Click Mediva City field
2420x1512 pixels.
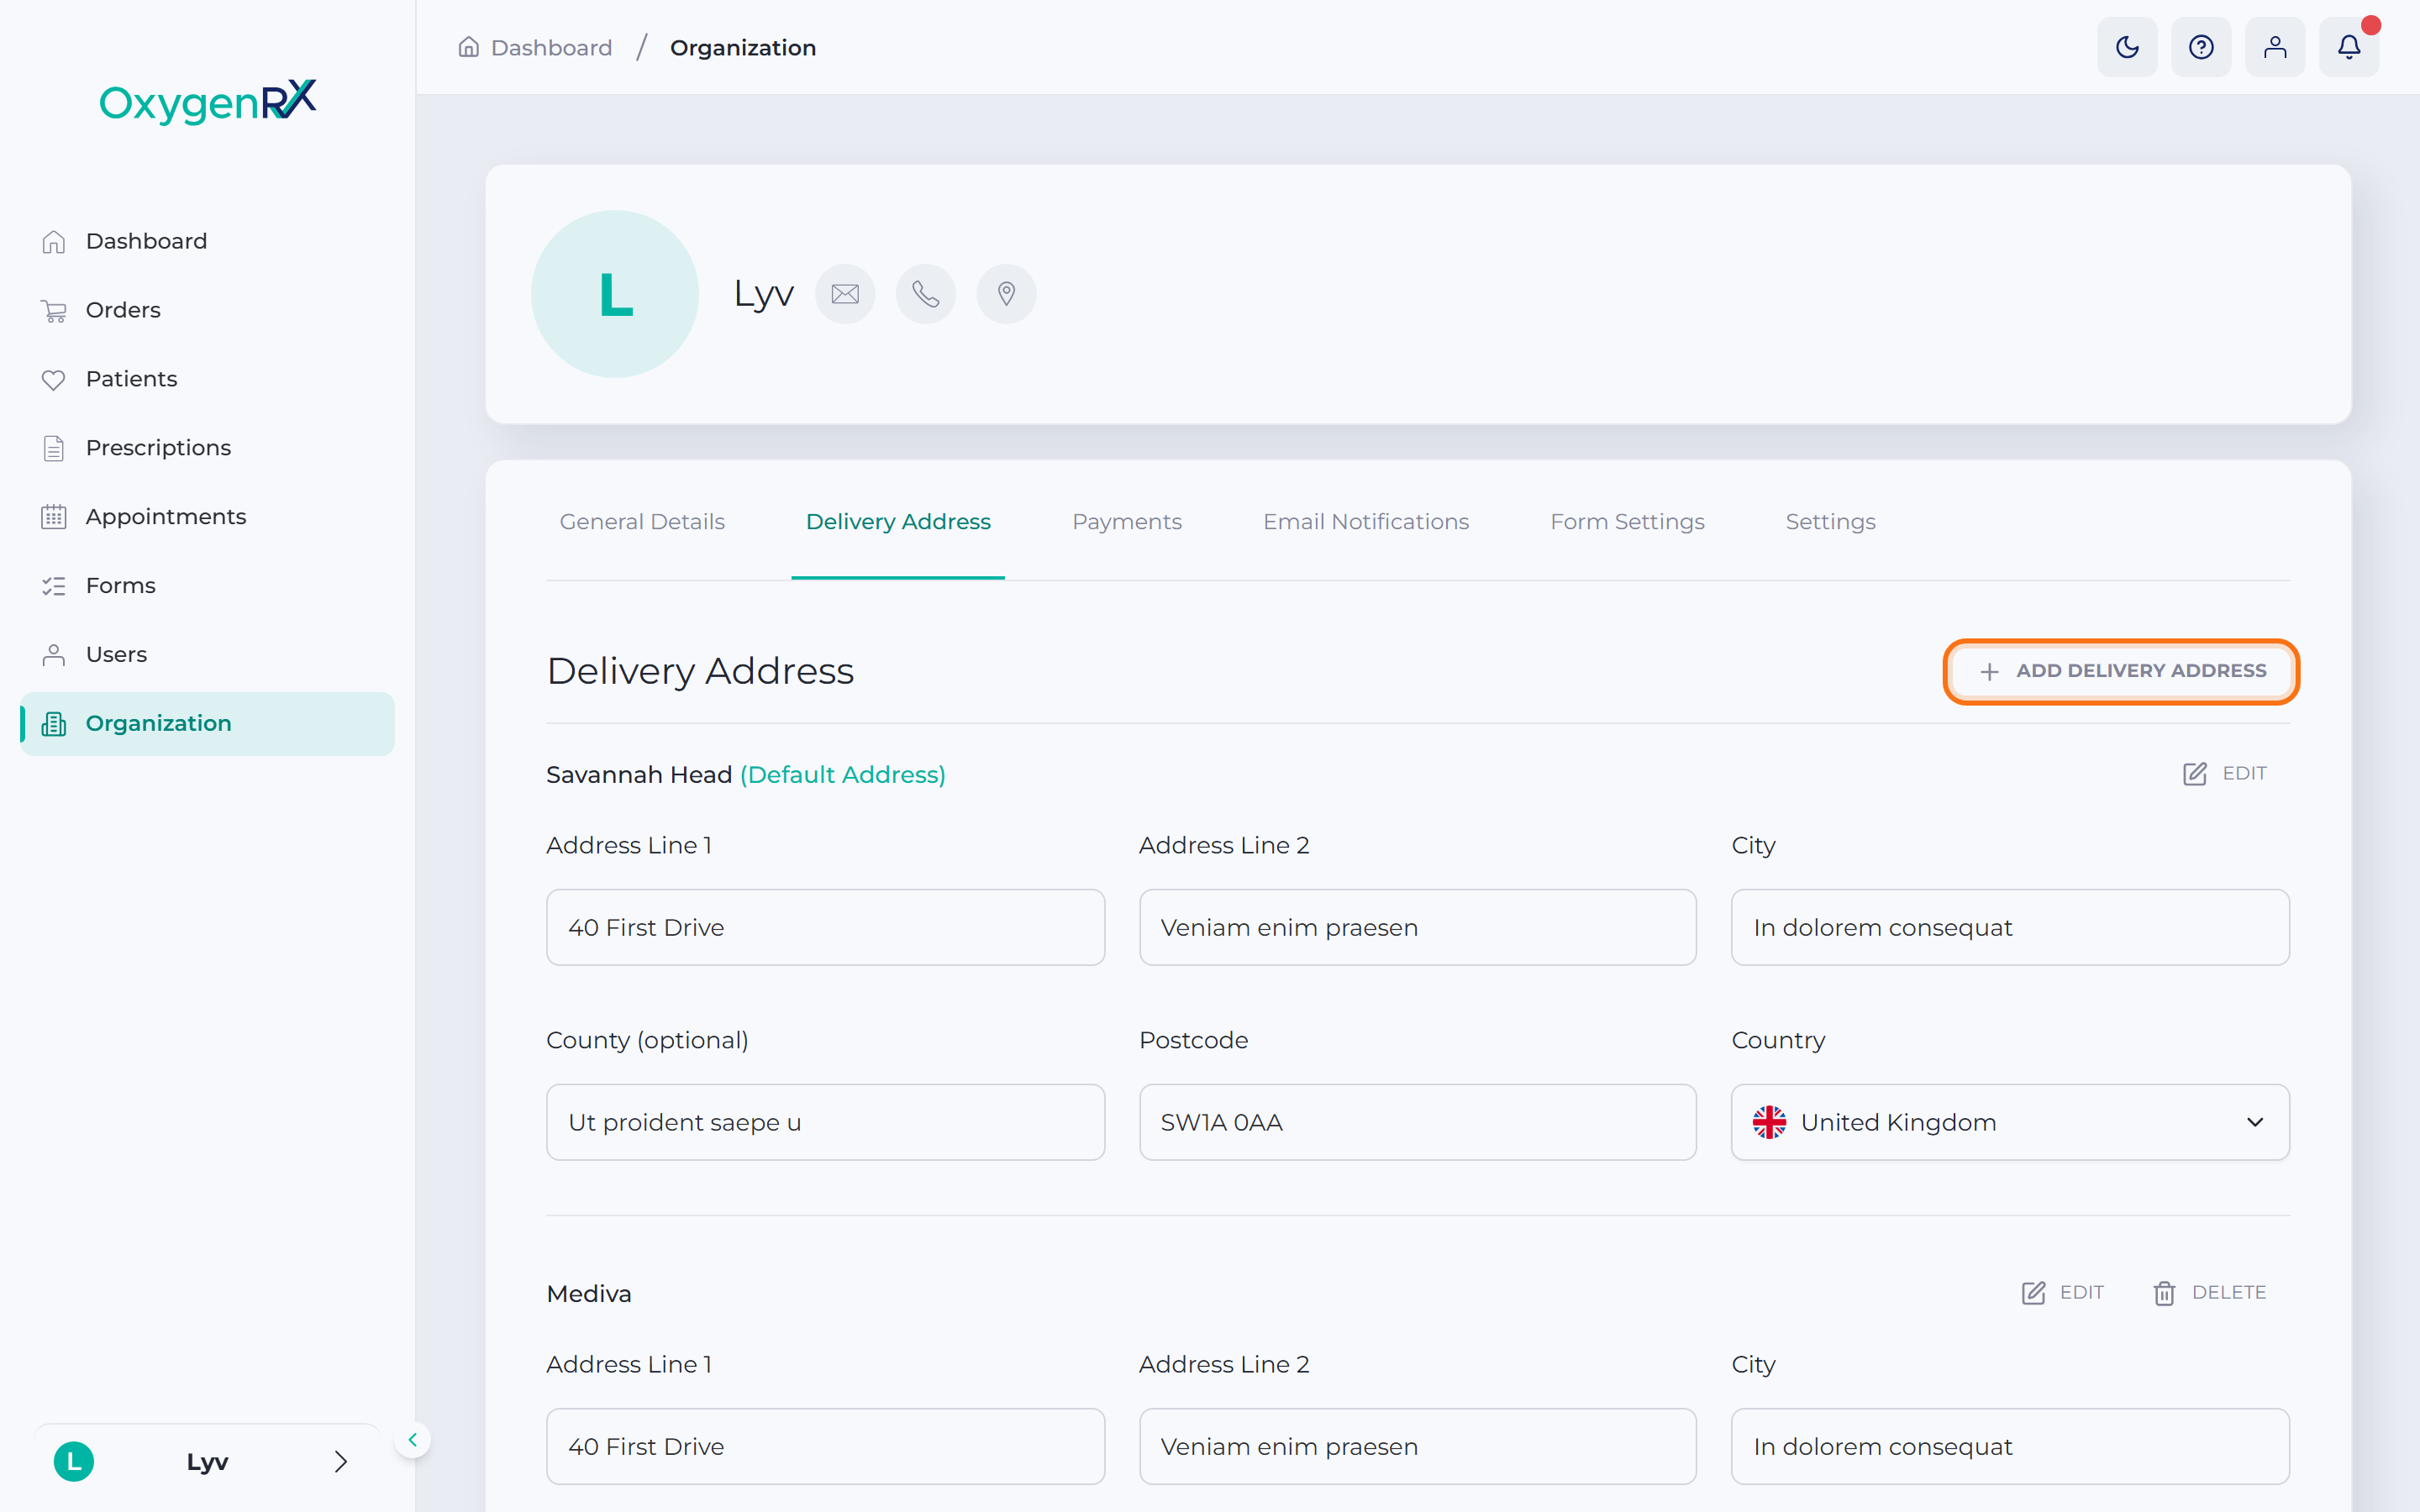click(x=2010, y=1446)
